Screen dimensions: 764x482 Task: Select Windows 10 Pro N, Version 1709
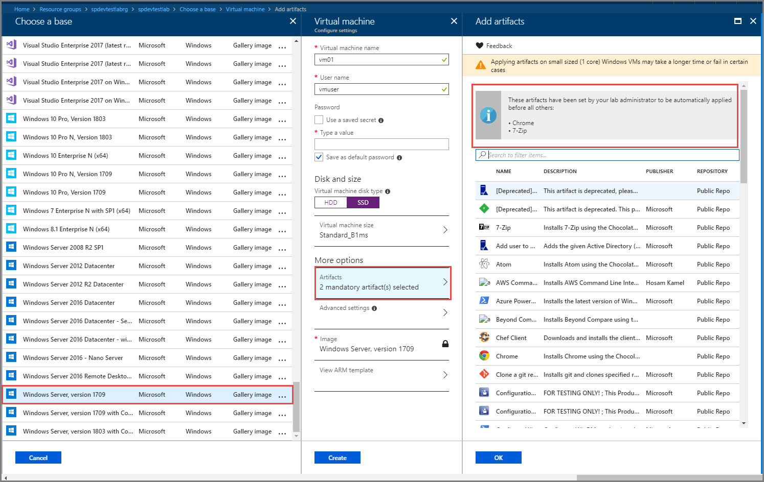coord(147,174)
